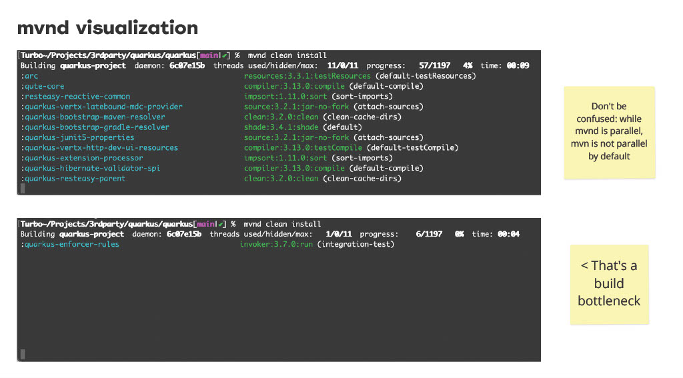
Task: Click 'time: 00:09' in top terminal
Action: click(505, 66)
